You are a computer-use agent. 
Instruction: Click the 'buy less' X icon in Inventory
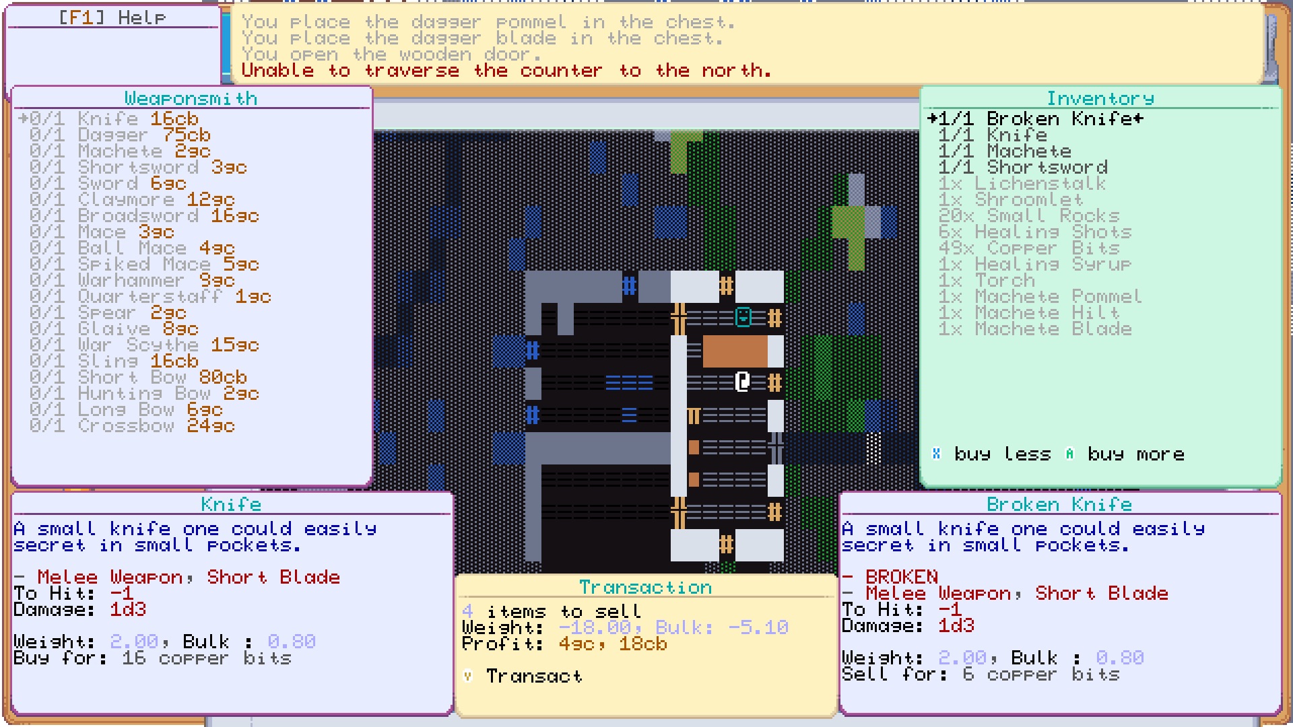pyautogui.click(x=936, y=454)
